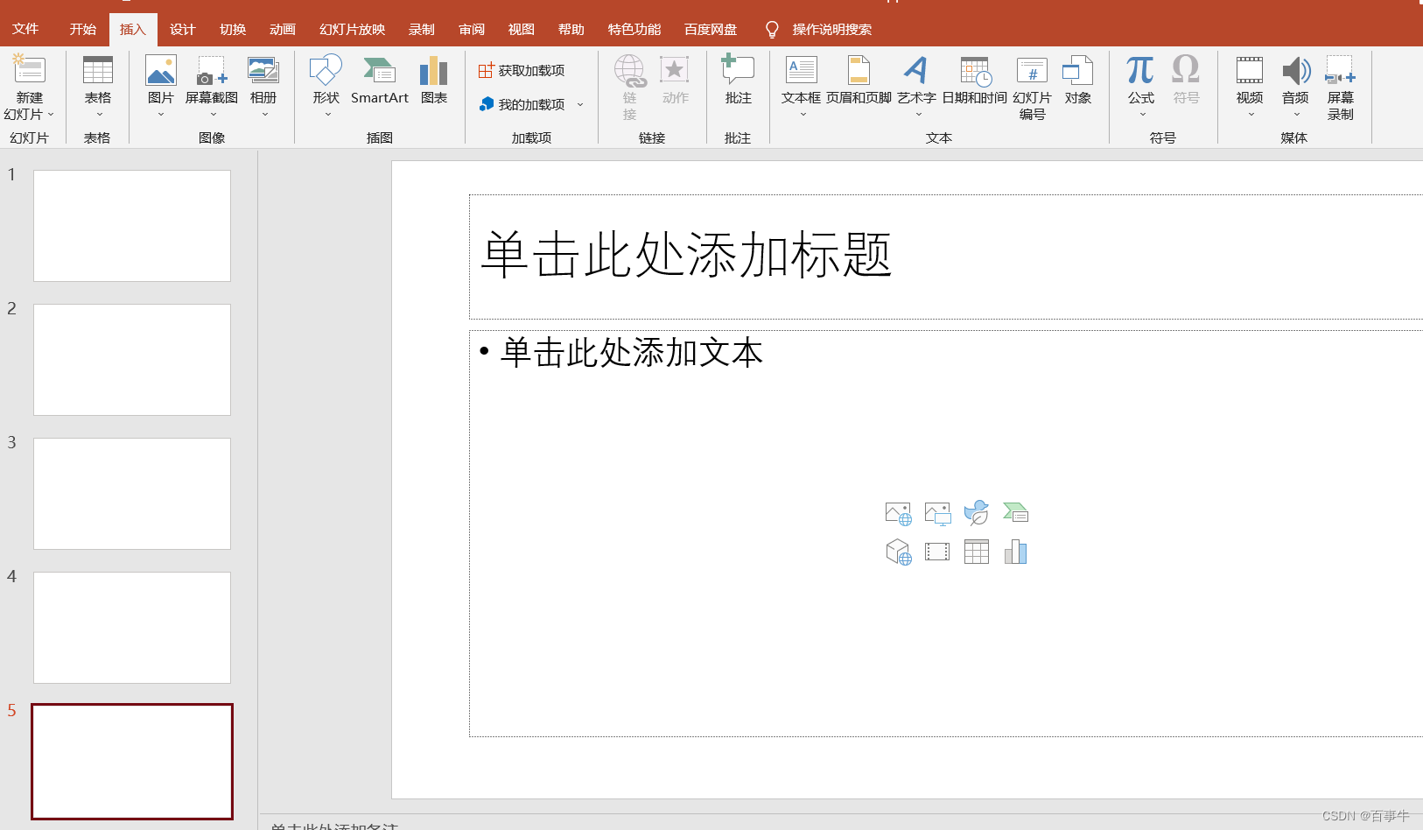Click the Chart (图表) icon

point(434,70)
